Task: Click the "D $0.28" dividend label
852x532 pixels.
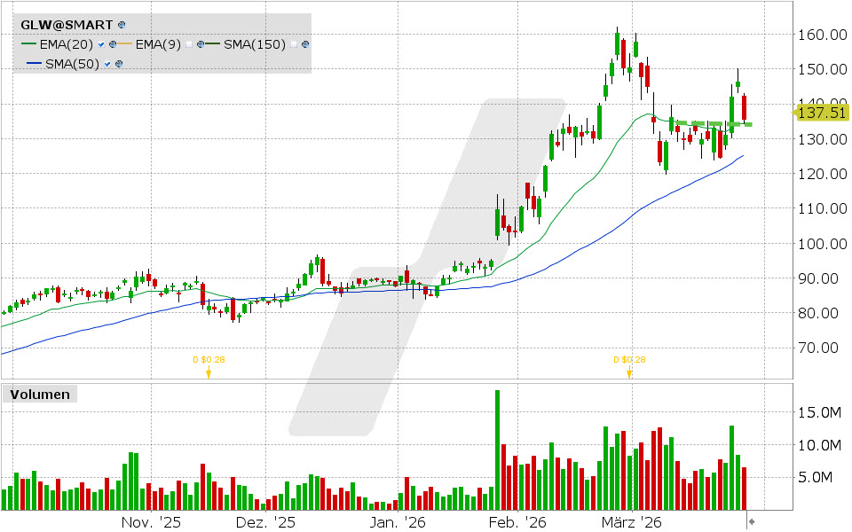Action: click(208, 360)
